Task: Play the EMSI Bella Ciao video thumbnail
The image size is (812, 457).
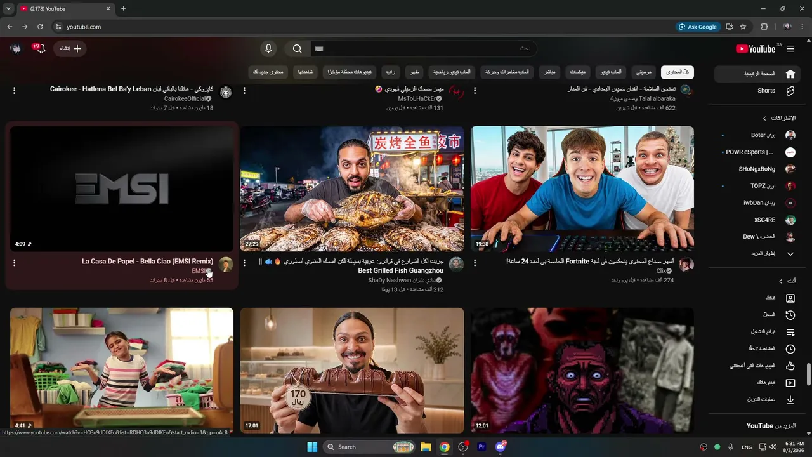Action: point(122,189)
